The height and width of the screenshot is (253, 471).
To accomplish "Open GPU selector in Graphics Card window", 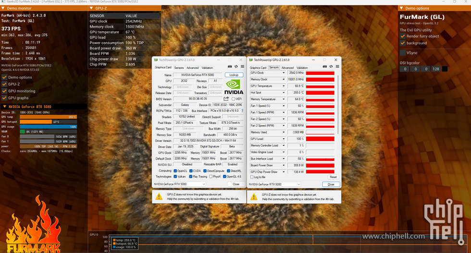I will click(179, 184).
